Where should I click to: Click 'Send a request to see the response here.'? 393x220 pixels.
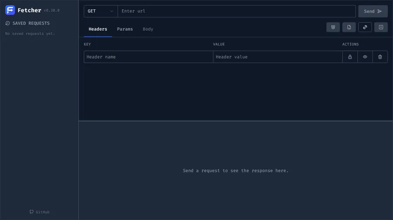(x=236, y=170)
